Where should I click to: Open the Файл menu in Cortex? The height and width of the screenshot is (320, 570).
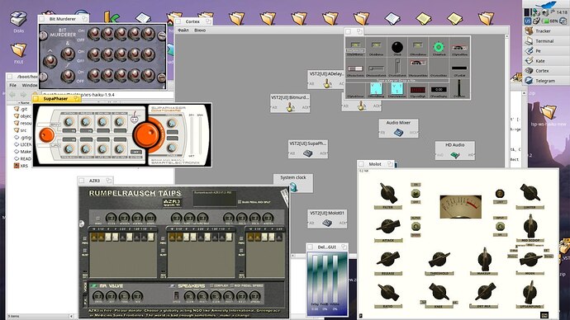pos(183,31)
